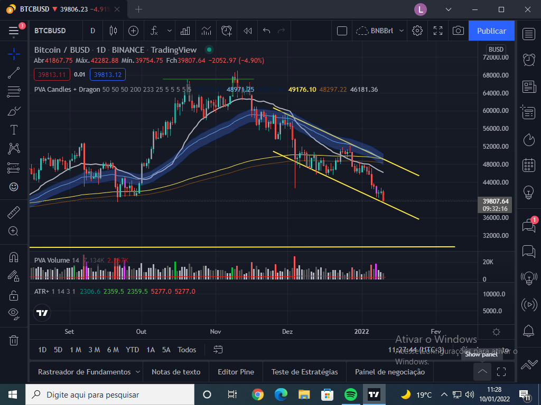The width and height of the screenshot is (541, 405).
Task: Open the indicators fx menu
Action: [154, 31]
